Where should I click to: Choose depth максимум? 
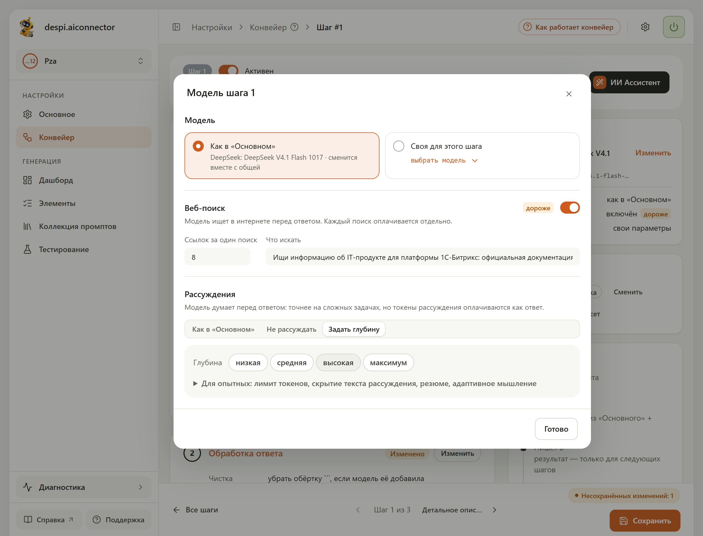(x=388, y=362)
